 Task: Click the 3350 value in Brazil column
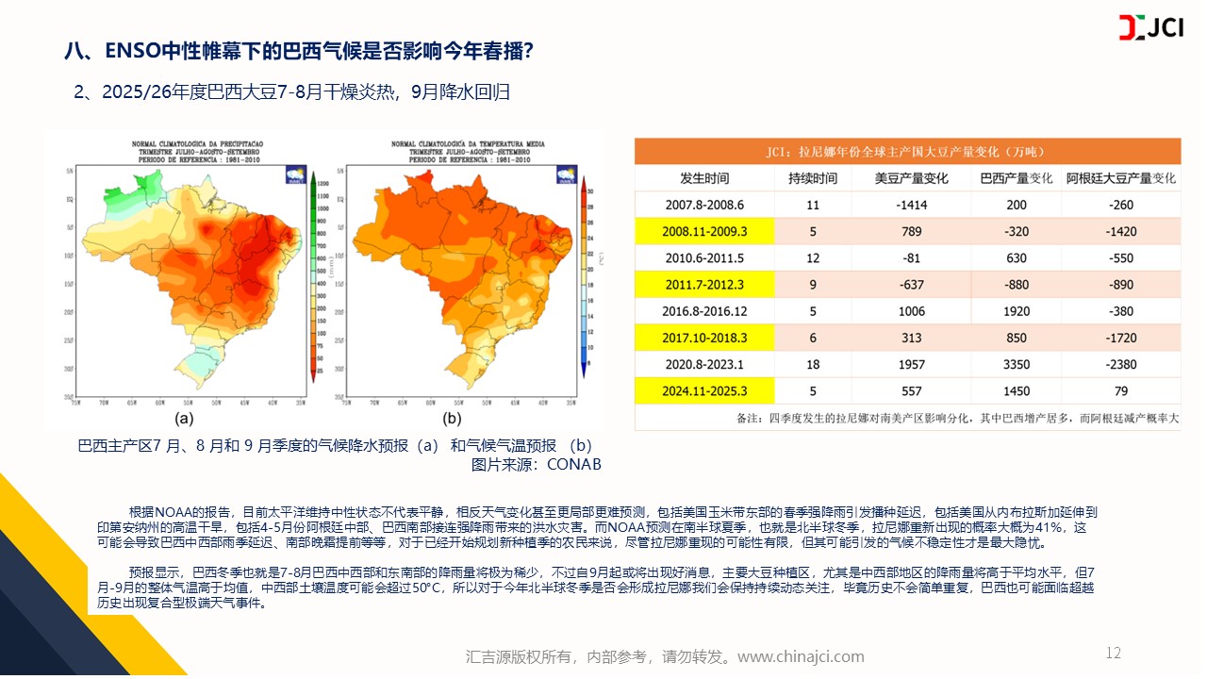click(x=1017, y=364)
